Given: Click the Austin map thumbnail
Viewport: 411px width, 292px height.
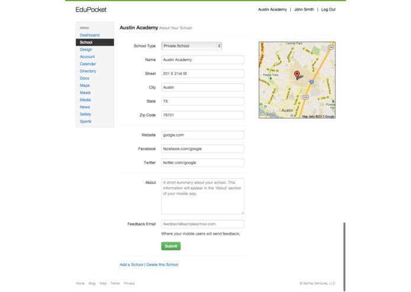Looking at the screenshot, I should click(x=297, y=80).
